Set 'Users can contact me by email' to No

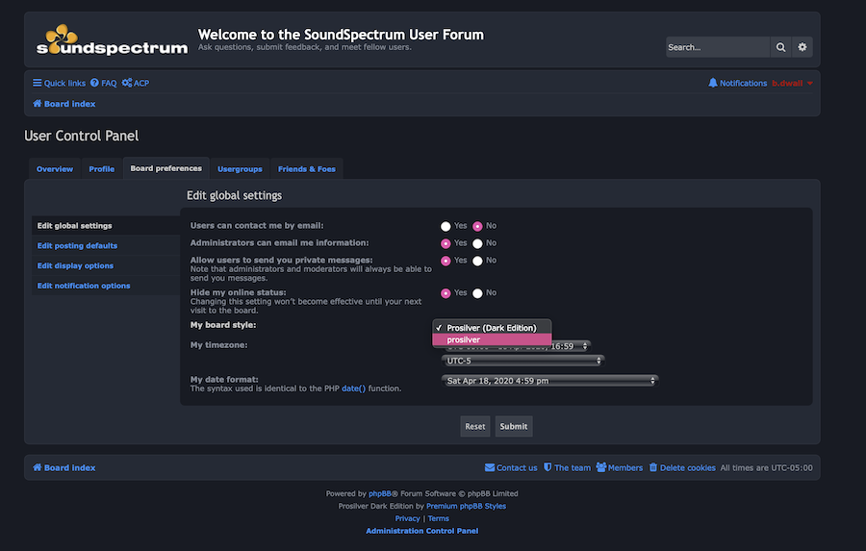click(477, 226)
